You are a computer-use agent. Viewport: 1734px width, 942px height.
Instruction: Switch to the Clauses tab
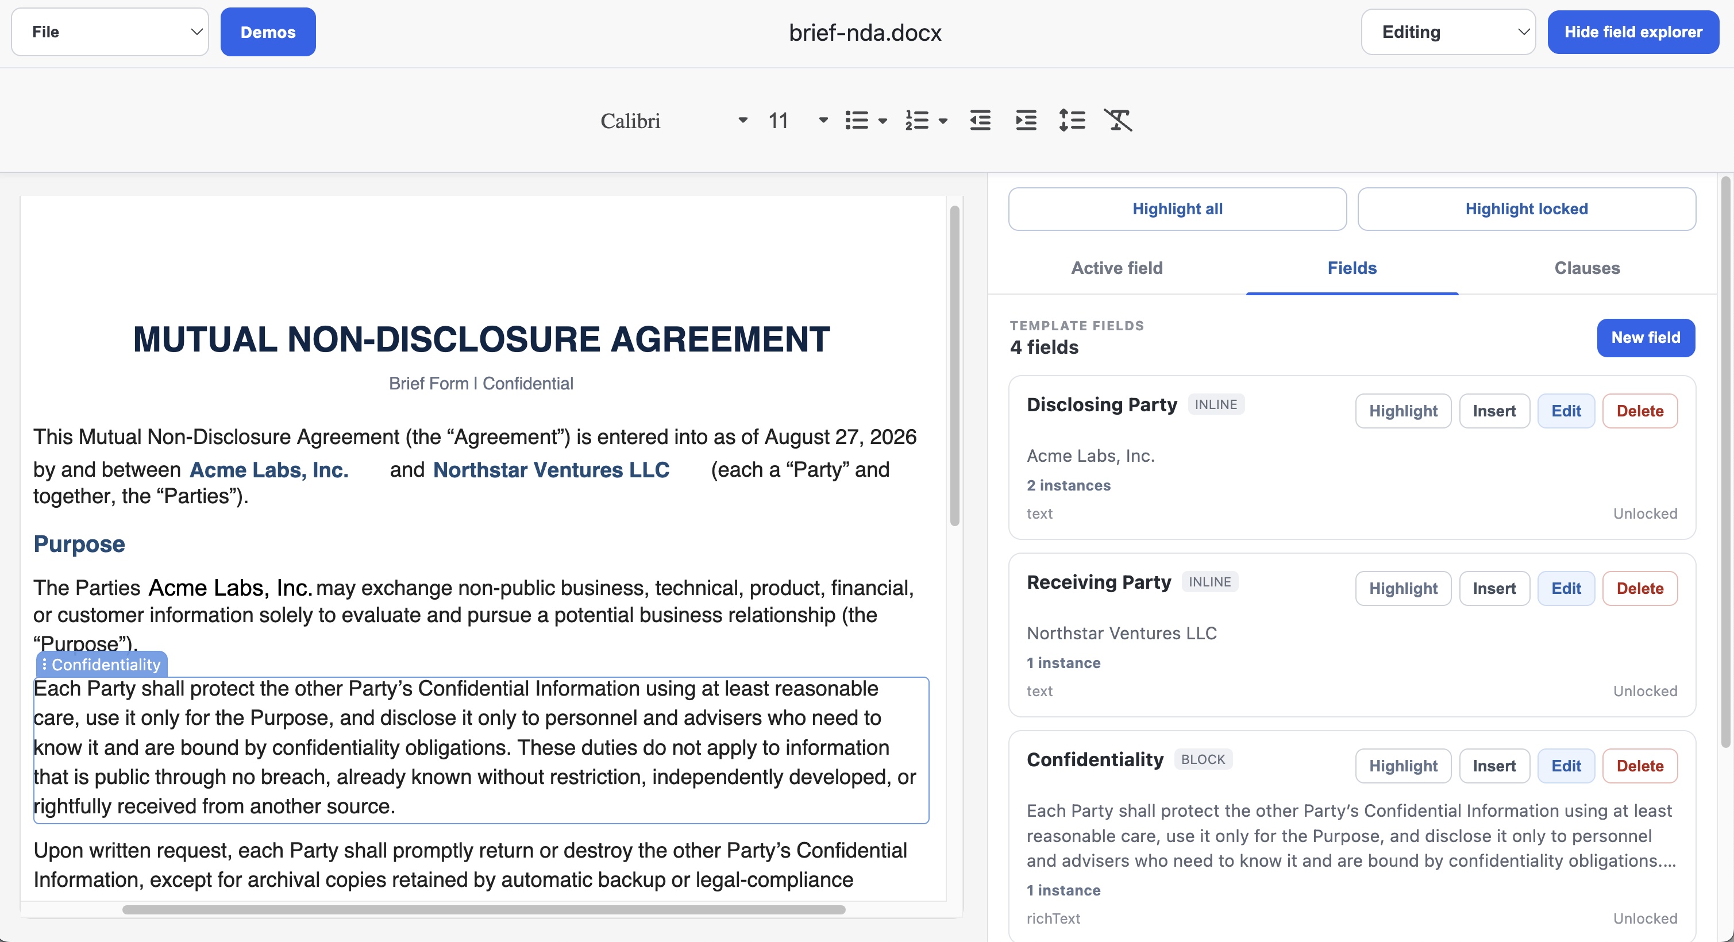pos(1586,268)
